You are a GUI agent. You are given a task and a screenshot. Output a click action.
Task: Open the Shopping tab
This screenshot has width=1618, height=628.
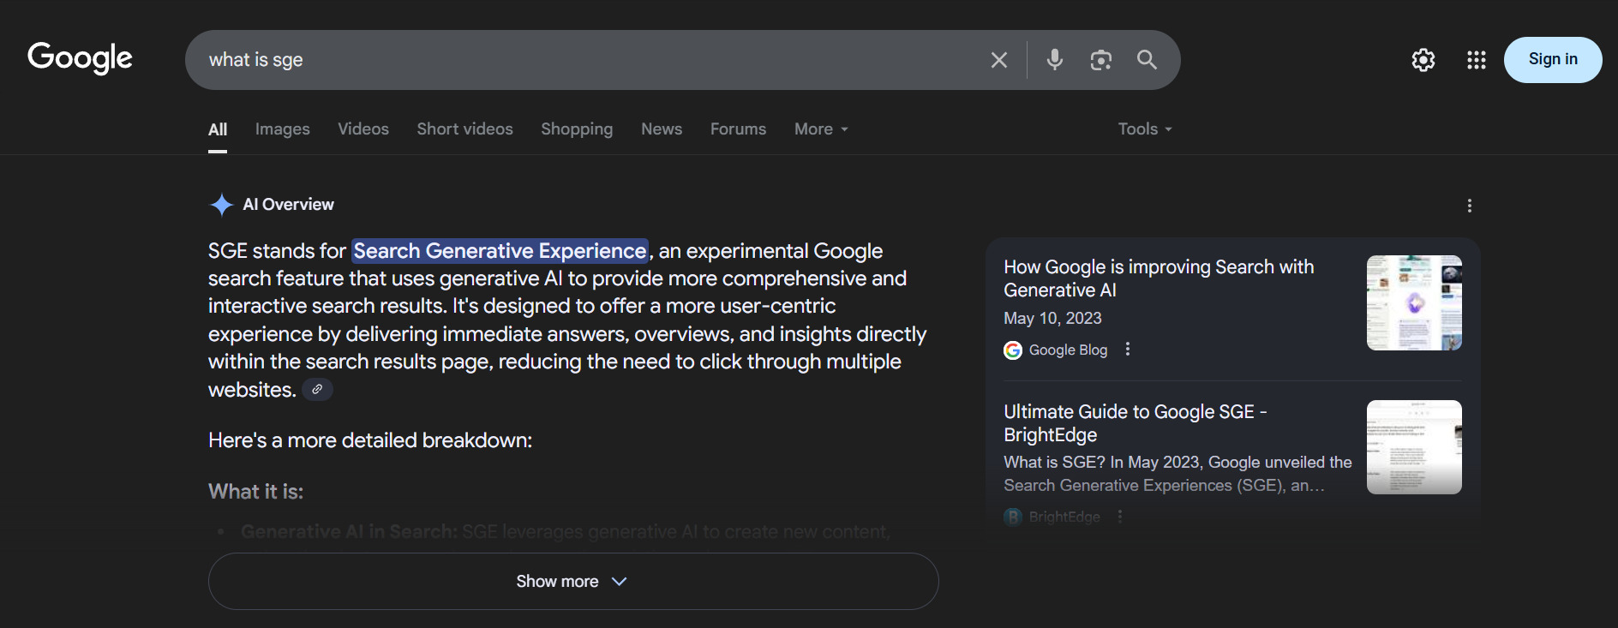pos(577,129)
